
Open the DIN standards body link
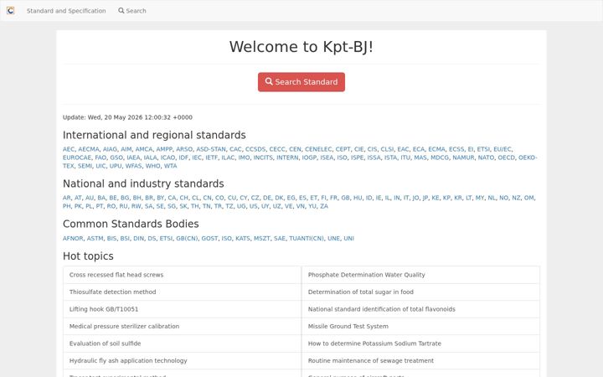[138, 239]
